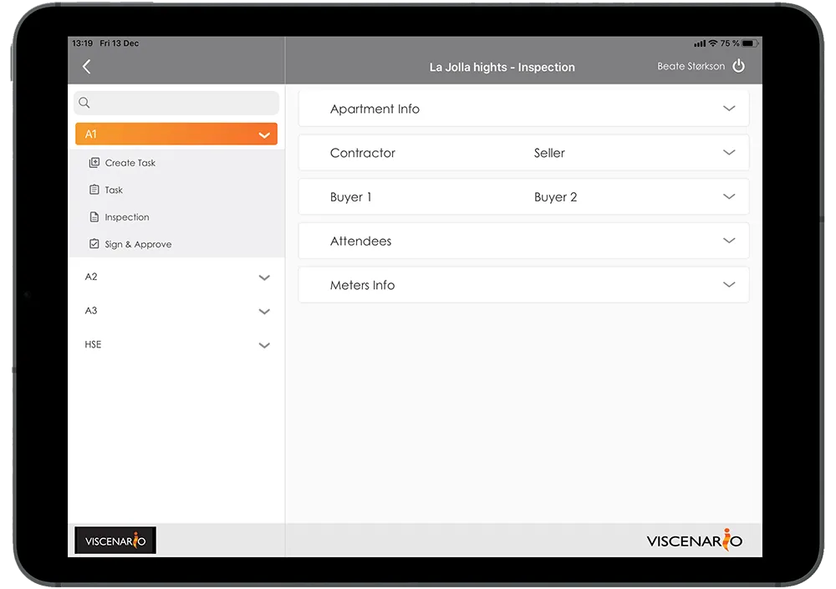
Task: Click the Buyer 2 label
Action: [556, 197]
